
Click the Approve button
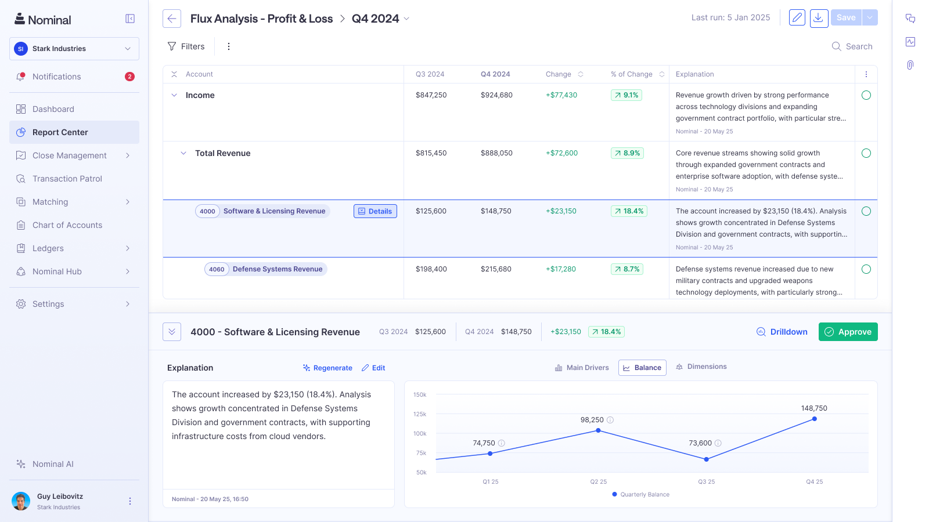848,332
